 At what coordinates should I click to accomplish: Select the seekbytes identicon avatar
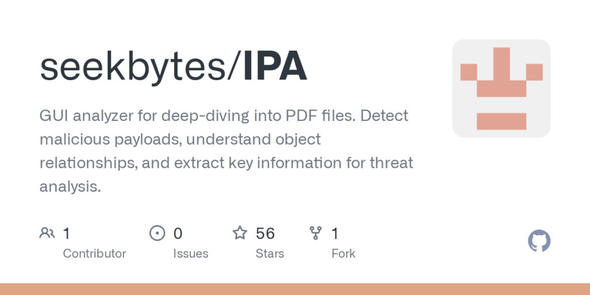coord(501,88)
